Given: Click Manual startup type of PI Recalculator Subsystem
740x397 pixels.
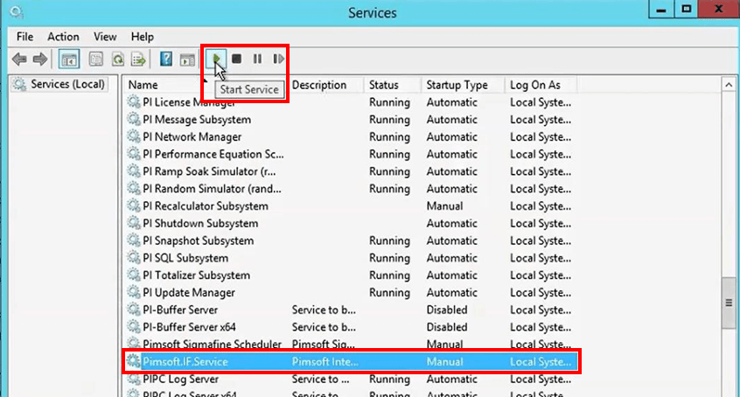Looking at the screenshot, I should pos(444,206).
